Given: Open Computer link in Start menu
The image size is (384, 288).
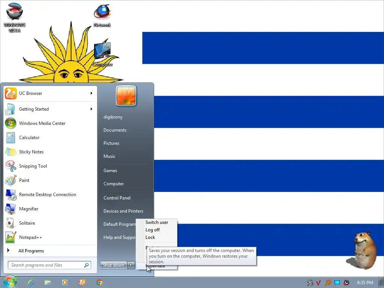Looking at the screenshot, I should (x=114, y=184).
